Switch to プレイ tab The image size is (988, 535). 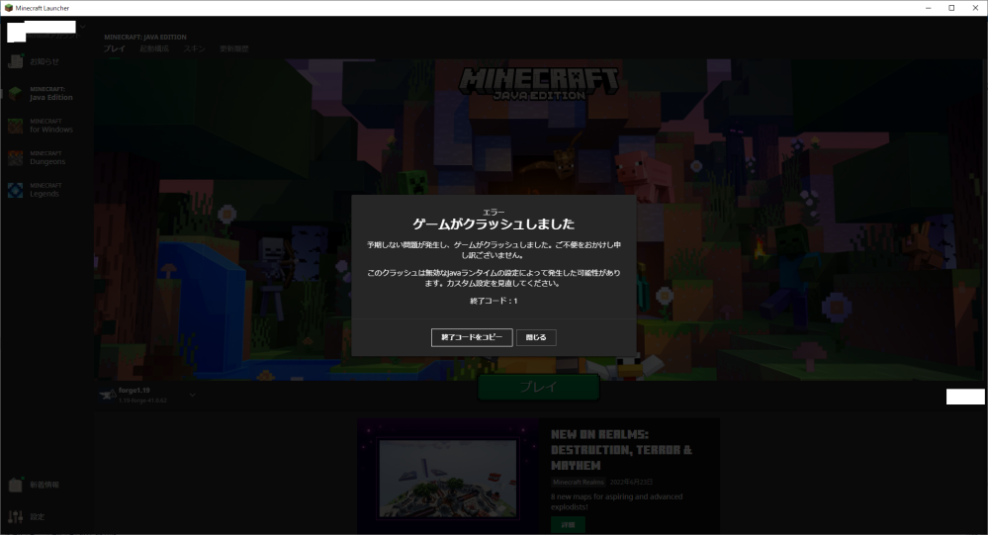(114, 48)
